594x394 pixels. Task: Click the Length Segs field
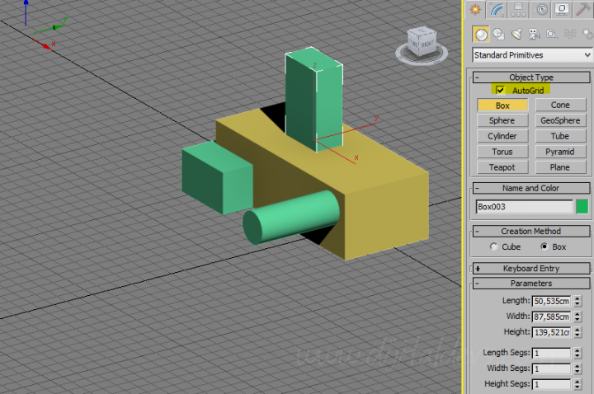551,353
